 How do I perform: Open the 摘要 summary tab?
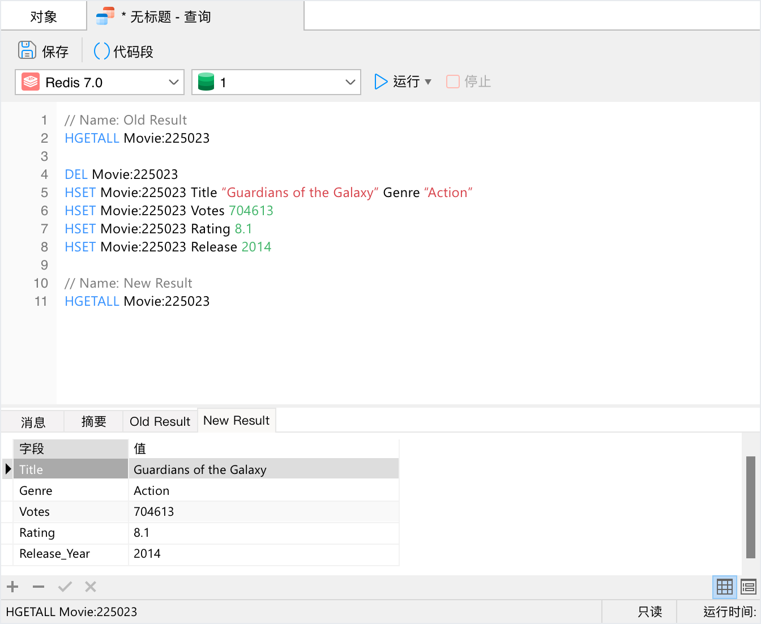(x=93, y=422)
